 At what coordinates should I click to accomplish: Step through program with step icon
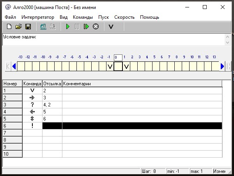coord(86,27)
